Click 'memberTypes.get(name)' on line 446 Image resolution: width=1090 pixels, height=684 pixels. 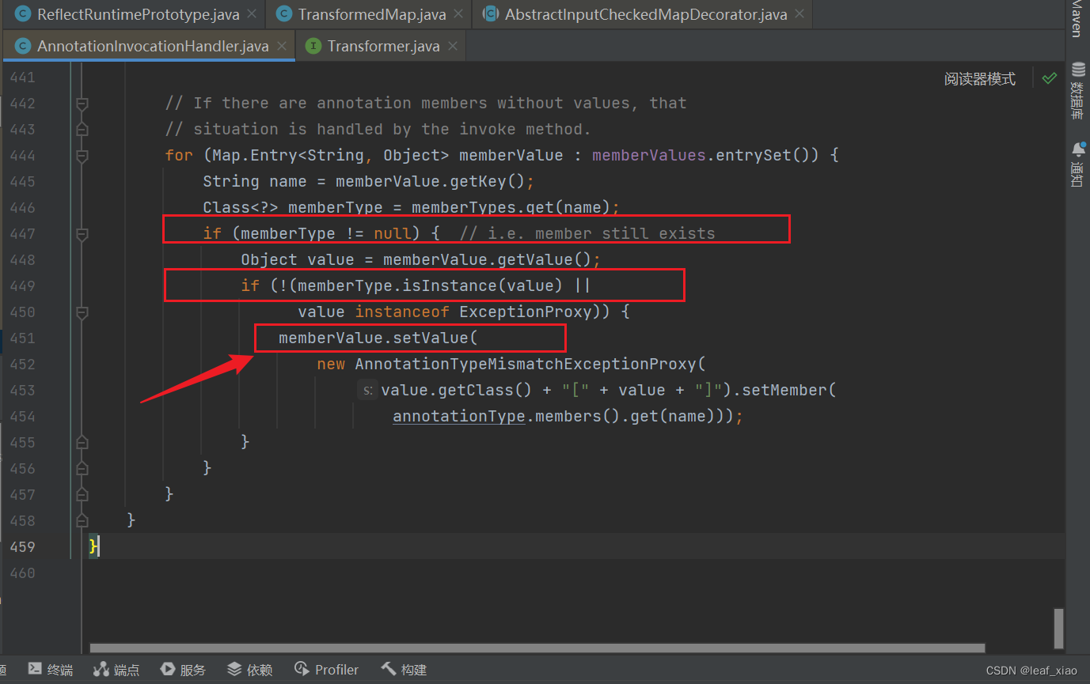point(511,207)
